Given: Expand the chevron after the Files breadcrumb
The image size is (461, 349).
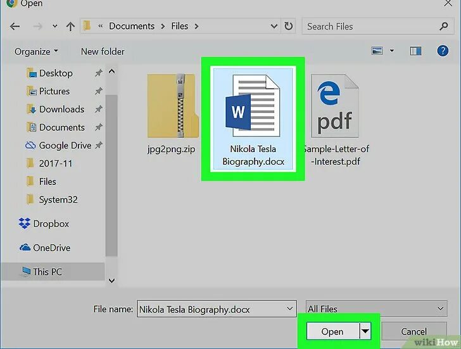Looking at the screenshot, I should pos(196,27).
